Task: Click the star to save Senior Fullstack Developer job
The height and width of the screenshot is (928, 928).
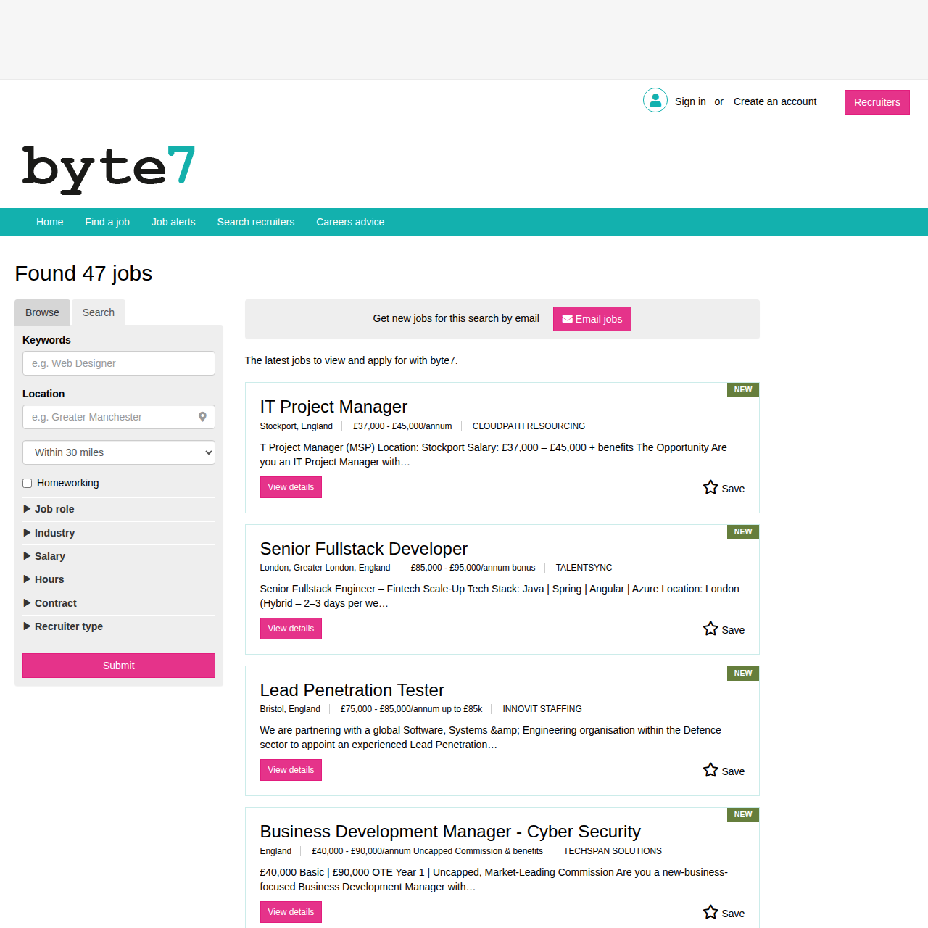Action: (x=710, y=628)
